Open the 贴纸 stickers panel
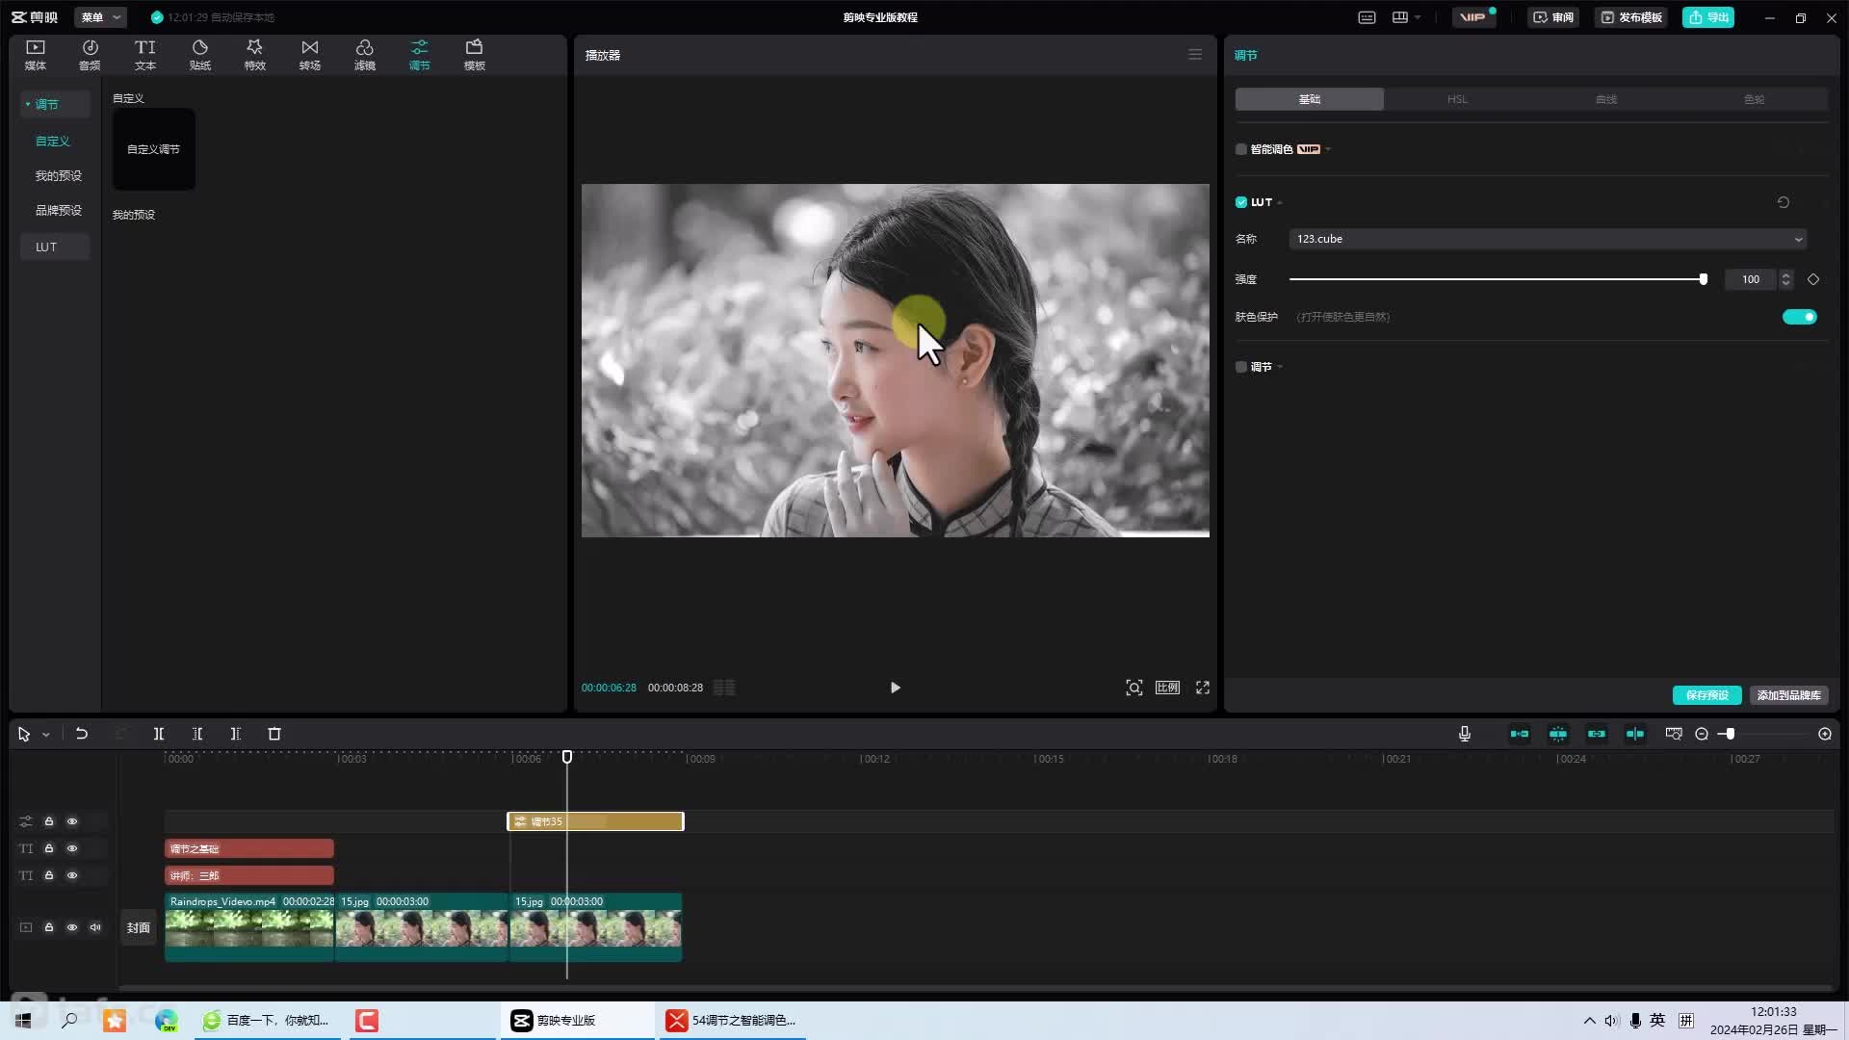Viewport: 1849px width, 1040px height. coord(200,55)
